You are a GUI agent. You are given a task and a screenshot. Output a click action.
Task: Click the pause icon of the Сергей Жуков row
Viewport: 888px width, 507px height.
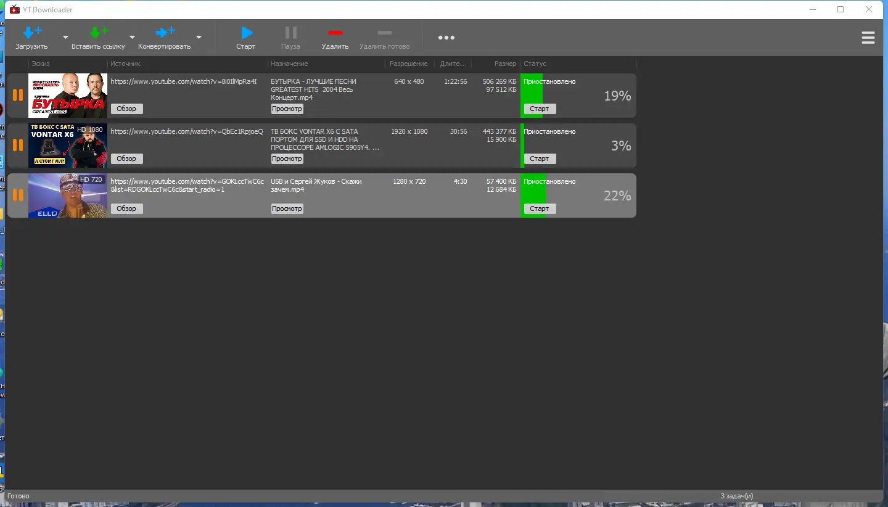tap(18, 195)
